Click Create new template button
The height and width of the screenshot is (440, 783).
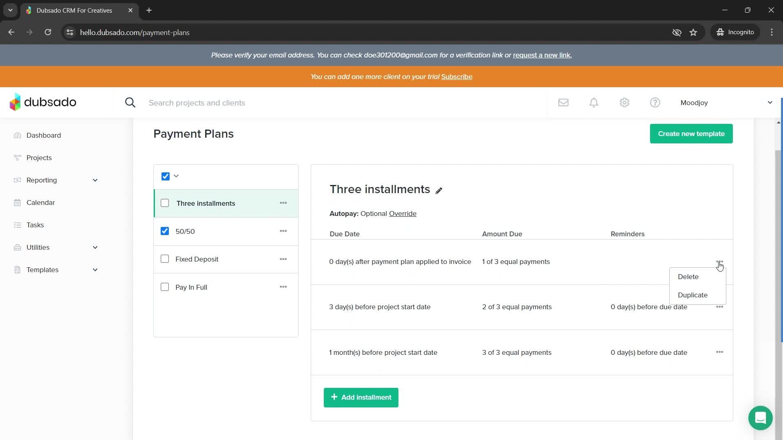[691, 134]
